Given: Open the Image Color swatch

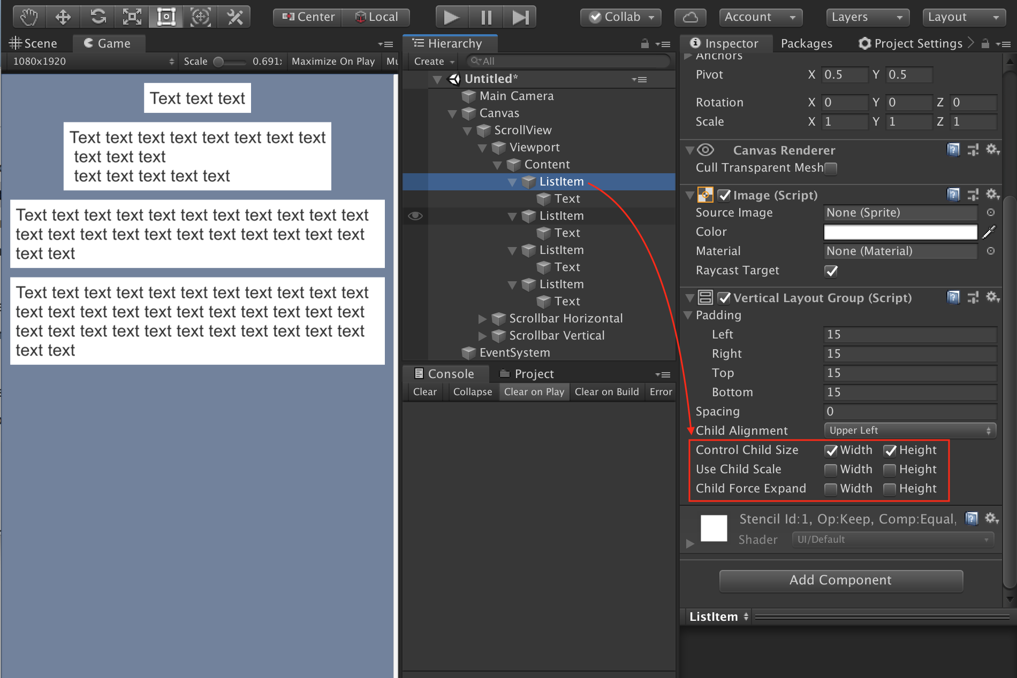Looking at the screenshot, I should pos(901,232).
